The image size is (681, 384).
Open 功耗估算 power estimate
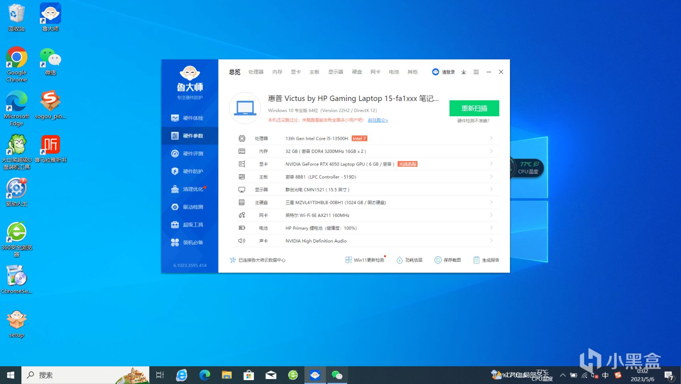click(x=410, y=260)
